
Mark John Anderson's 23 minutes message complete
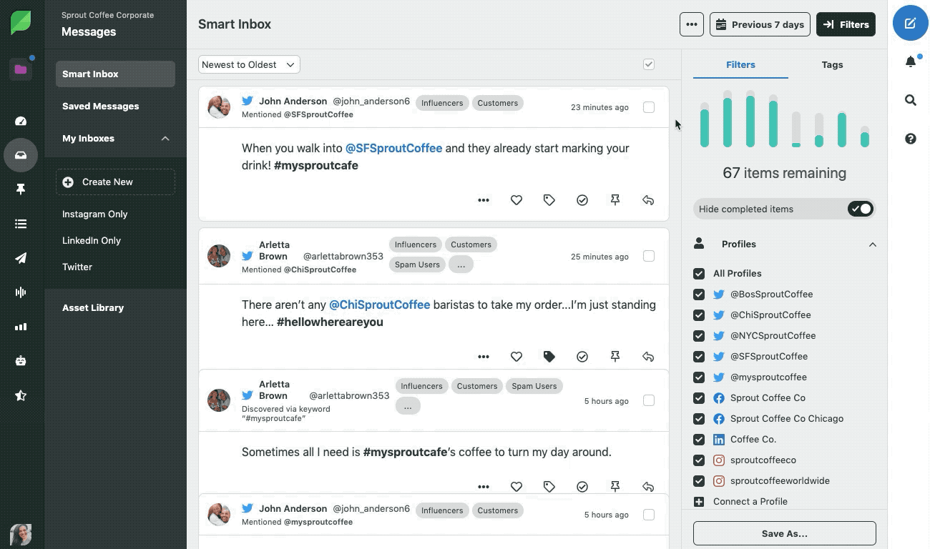tap(582, 201)
